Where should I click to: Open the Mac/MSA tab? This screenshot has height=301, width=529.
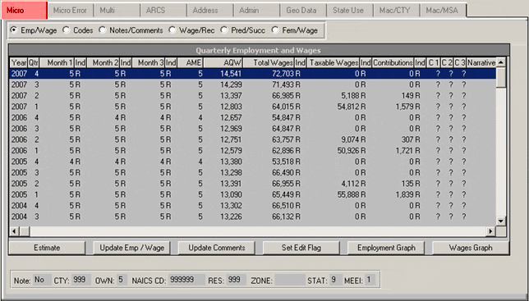[x=442, y=11]
